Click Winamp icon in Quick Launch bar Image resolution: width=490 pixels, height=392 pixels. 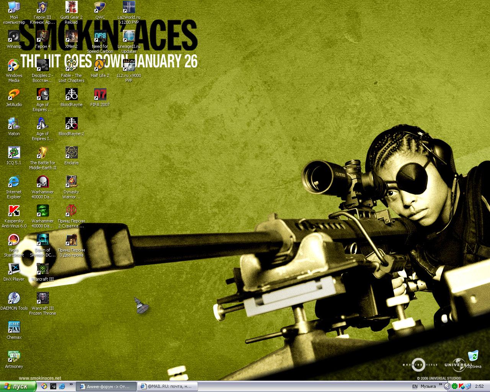coord(53,387)
